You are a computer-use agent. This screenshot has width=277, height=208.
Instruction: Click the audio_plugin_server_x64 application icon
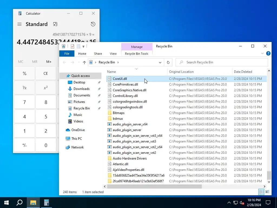click(110, 124)
